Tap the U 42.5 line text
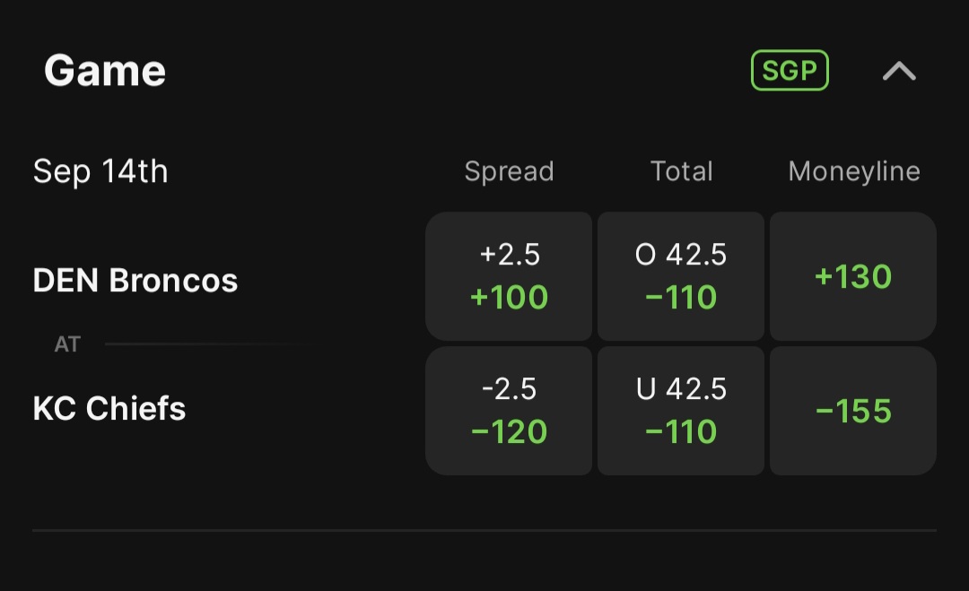The height and width of the screenshot is (591, 969). point(681,389)
